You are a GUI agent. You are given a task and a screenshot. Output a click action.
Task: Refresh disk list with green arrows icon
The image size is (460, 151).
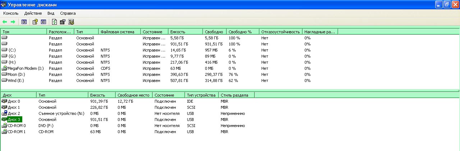(54, 22)
